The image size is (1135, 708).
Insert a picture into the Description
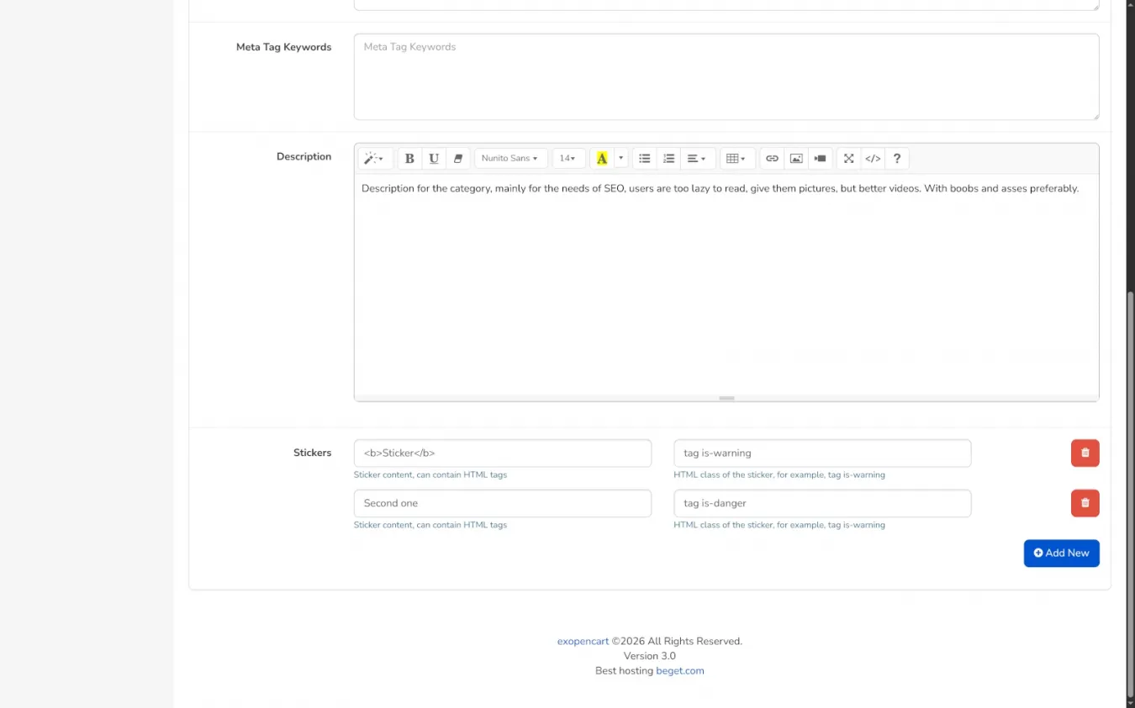(x=796, y=159)
